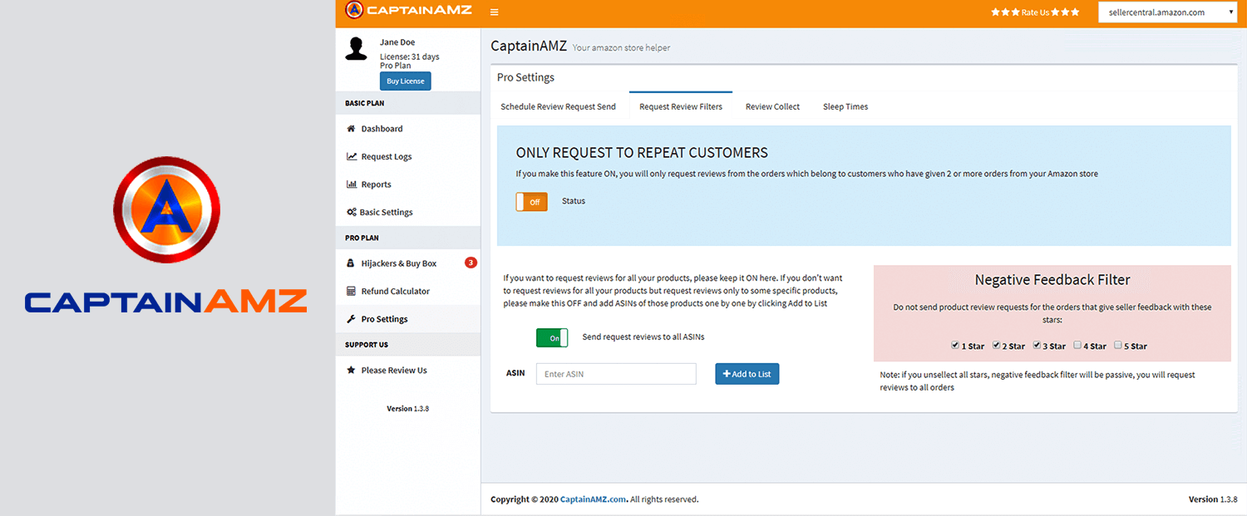Select the Request Review Filters tab
1247x516 pixels.
[681, 106]
